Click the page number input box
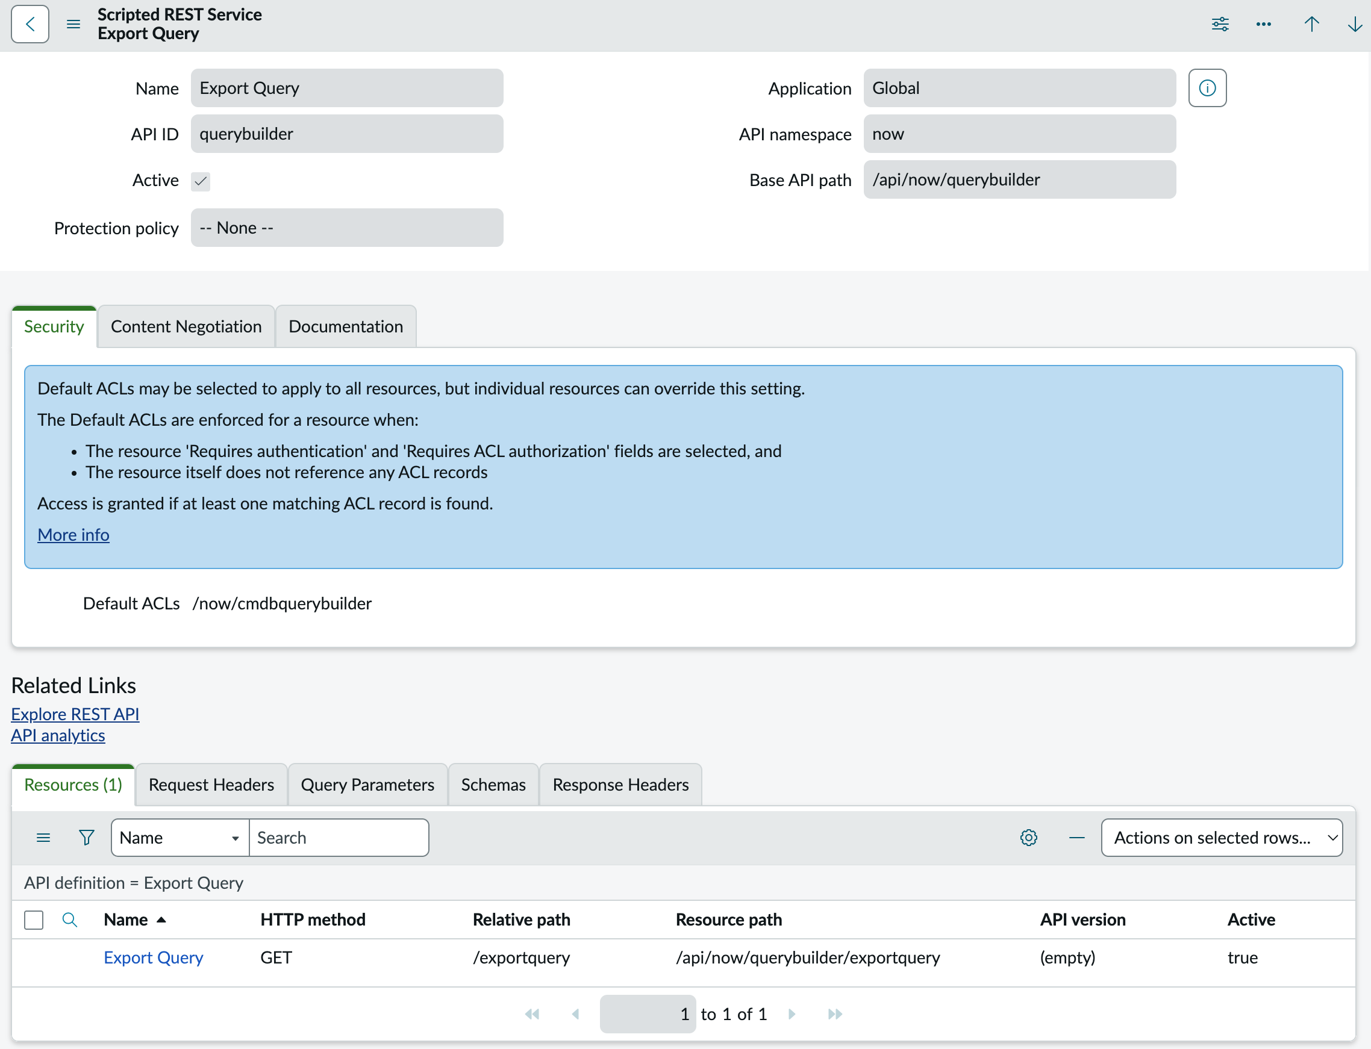The width and height of the screenshot is (1371, 1049). point(648,1014)
